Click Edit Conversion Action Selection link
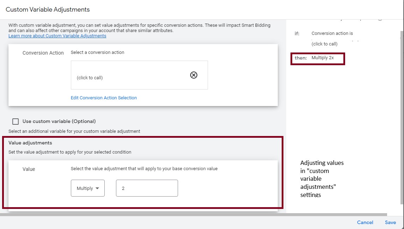The height and width of the screenshot is (229, 404). coord(104,98)
